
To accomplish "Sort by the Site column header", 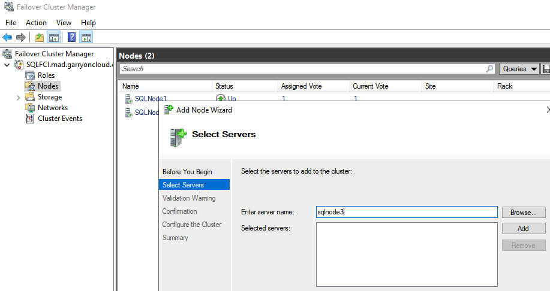I will [x=458, y=86].
